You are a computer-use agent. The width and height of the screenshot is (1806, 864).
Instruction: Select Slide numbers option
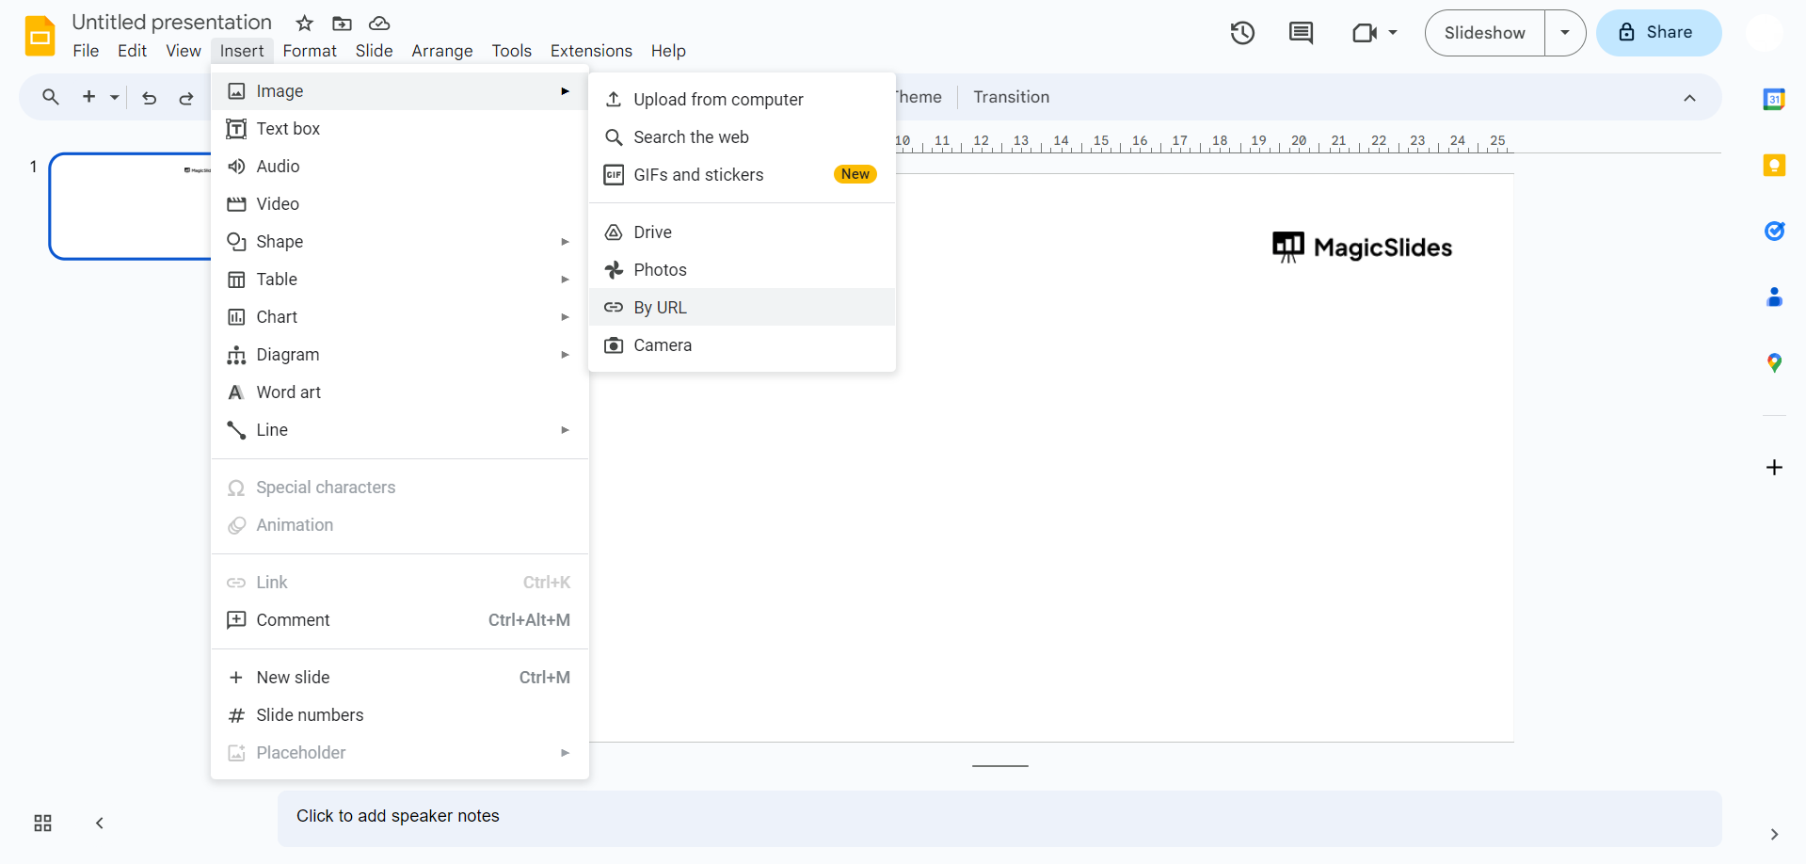pos(400,715)
